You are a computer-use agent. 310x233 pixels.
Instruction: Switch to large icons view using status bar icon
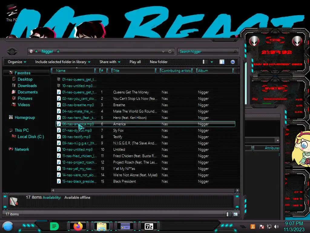pos(236,214)
